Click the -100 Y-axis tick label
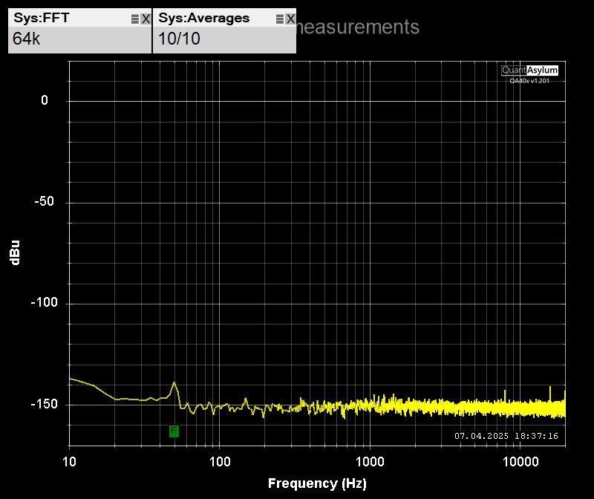The width and height of the screenshot is (594, 499). pyautogui.click(x=45, y=303)
